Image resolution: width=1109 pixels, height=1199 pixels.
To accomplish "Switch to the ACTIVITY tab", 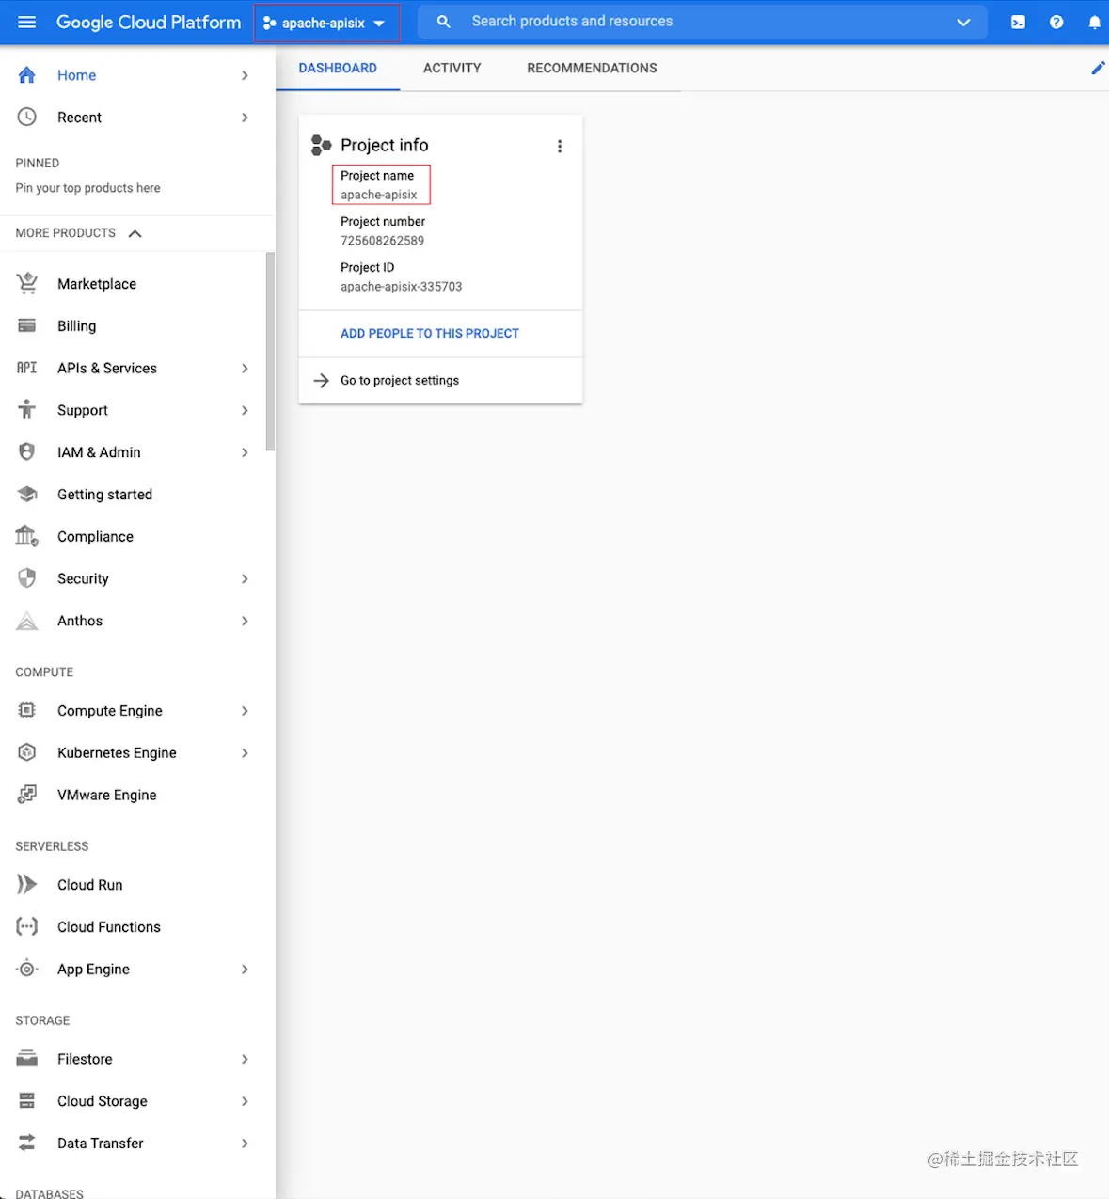I will [x=452, y=68].
